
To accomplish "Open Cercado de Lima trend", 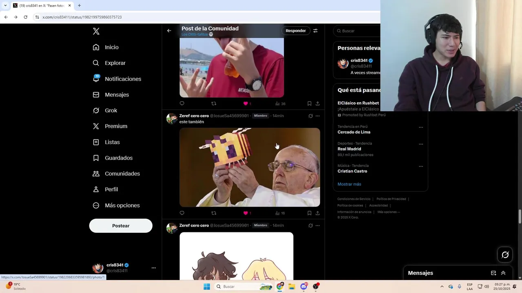I will tap(354, 132).
